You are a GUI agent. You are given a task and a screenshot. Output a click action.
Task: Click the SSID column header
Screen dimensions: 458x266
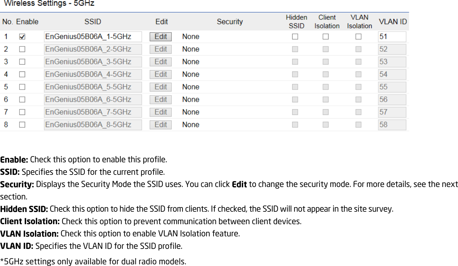click(93, 22)
